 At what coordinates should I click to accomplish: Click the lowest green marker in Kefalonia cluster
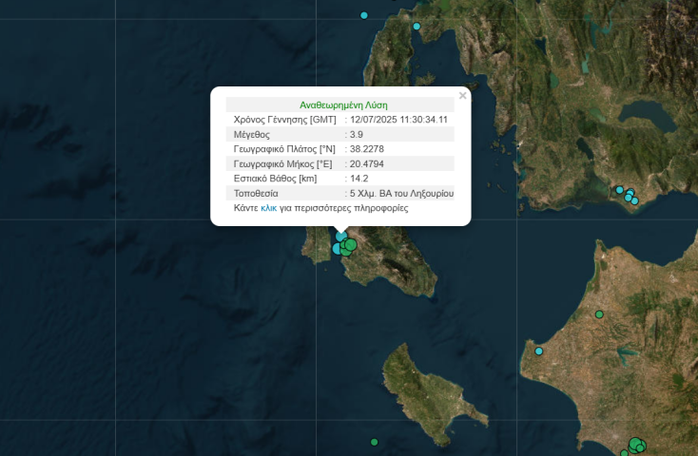click(x=346, y=253)
